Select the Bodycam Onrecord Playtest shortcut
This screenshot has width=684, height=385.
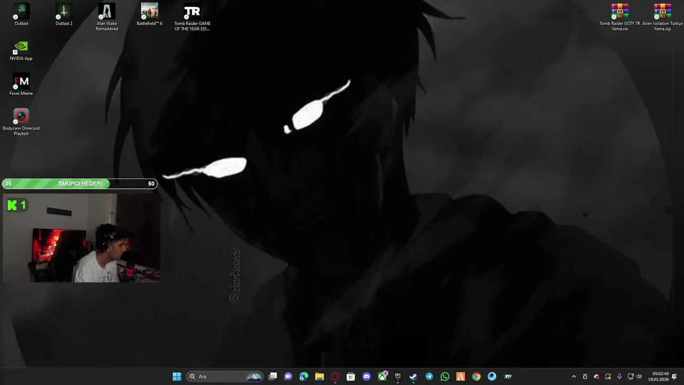(21, 122)
